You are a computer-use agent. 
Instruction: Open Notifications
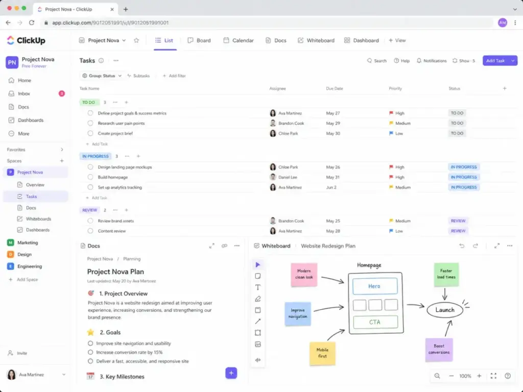(431, 61)
